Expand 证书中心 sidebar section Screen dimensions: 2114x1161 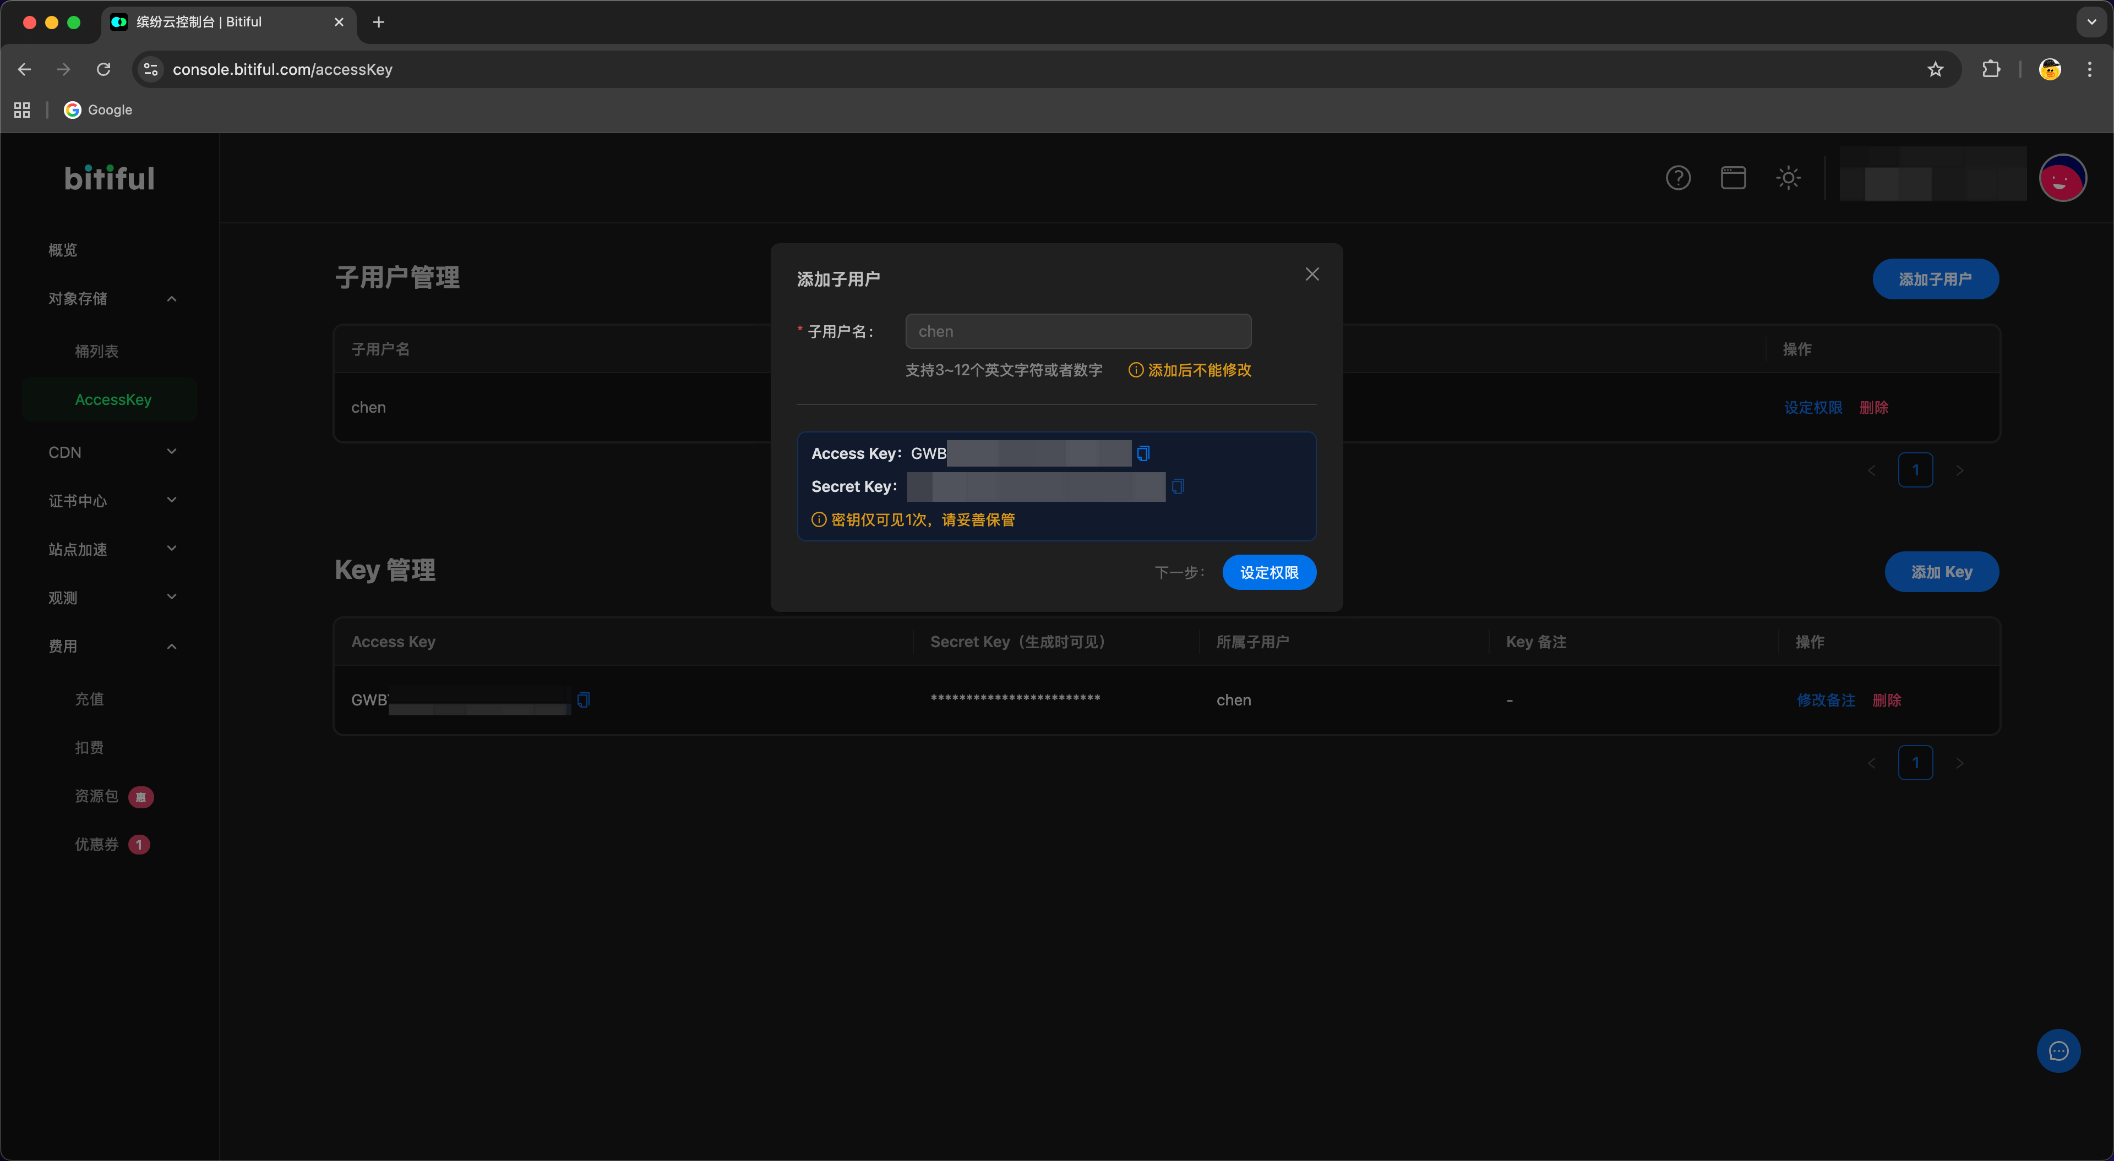[x=110, y=501]
